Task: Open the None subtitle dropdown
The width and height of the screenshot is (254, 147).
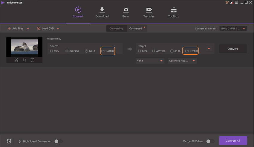Action: point(150,61)
